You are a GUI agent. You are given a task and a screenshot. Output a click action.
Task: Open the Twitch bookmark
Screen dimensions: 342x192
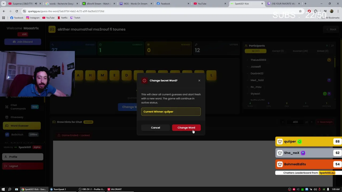tap(75, 18)
